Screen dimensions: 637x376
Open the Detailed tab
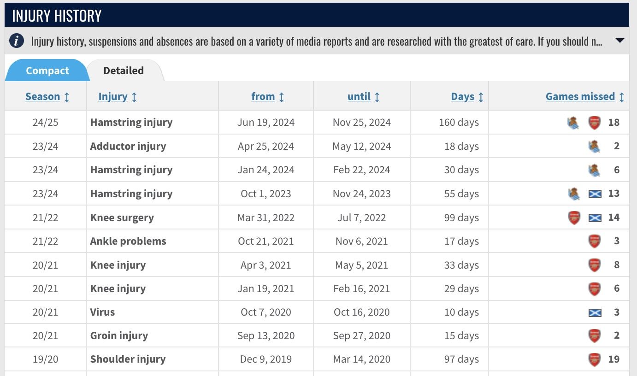[x=124, y=70]
